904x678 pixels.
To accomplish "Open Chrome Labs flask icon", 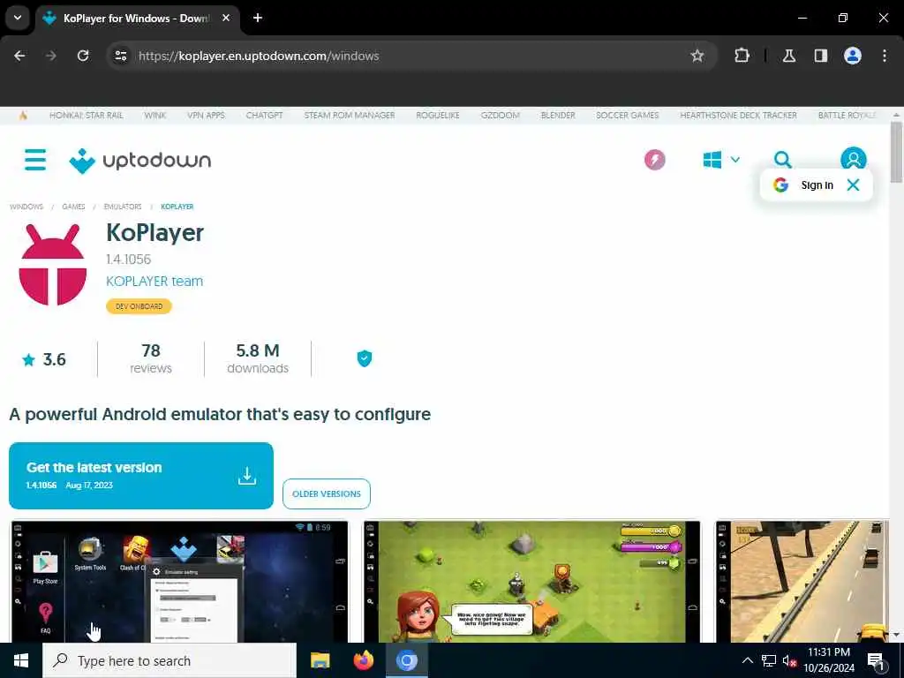I will coord(788,56).
